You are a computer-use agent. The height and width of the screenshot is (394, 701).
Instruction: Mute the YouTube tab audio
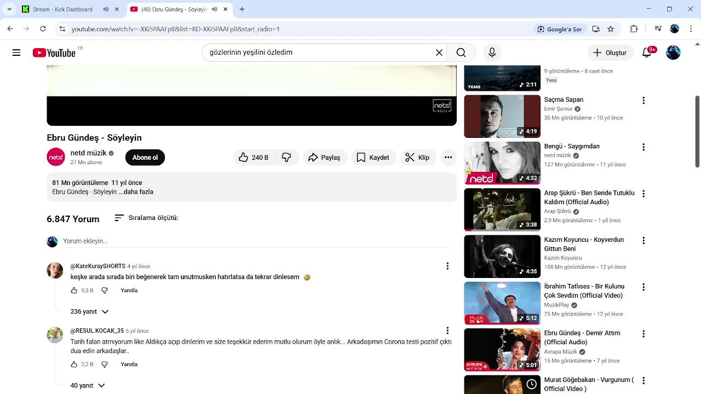point(214,9)
